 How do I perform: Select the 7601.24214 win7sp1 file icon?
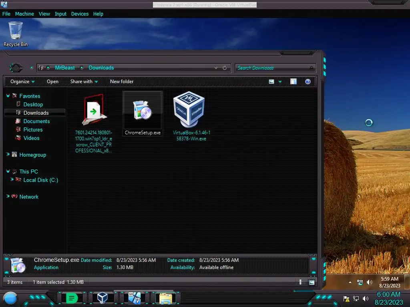point(94,110)
